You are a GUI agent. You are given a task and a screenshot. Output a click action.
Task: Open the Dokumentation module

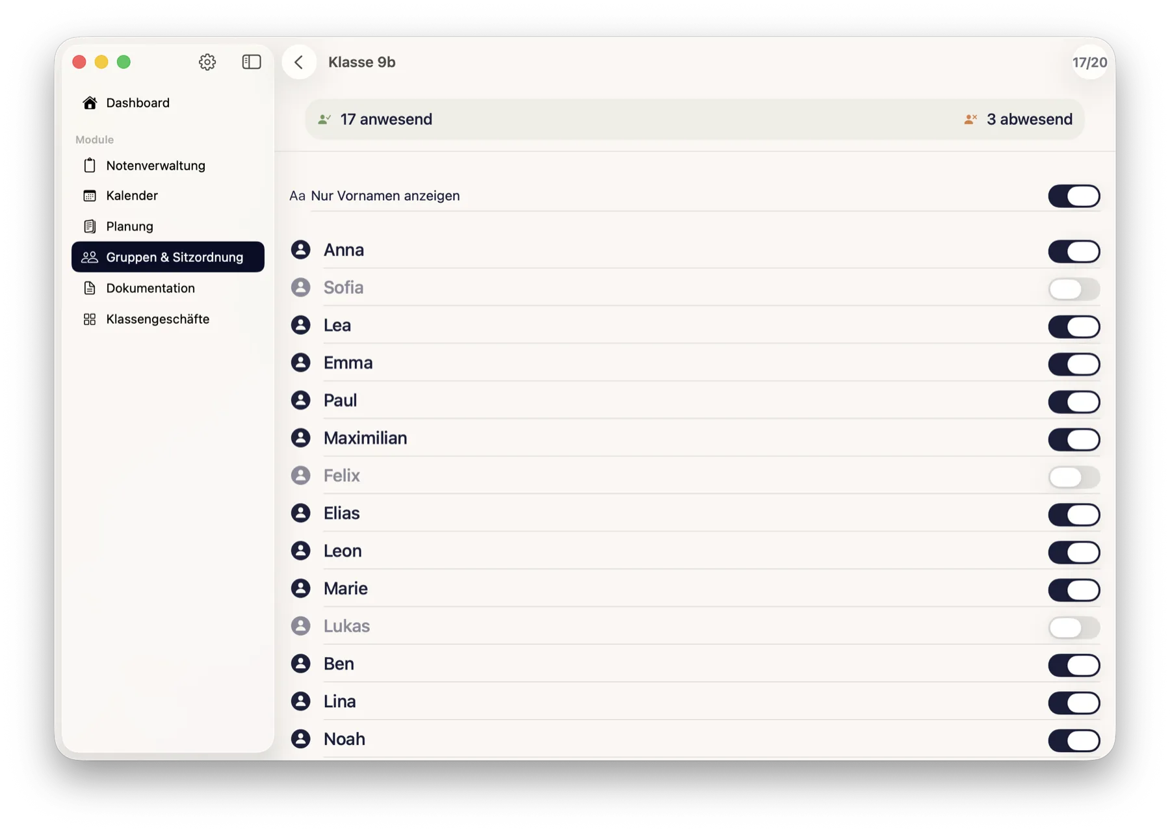click(x=168, y=288)
